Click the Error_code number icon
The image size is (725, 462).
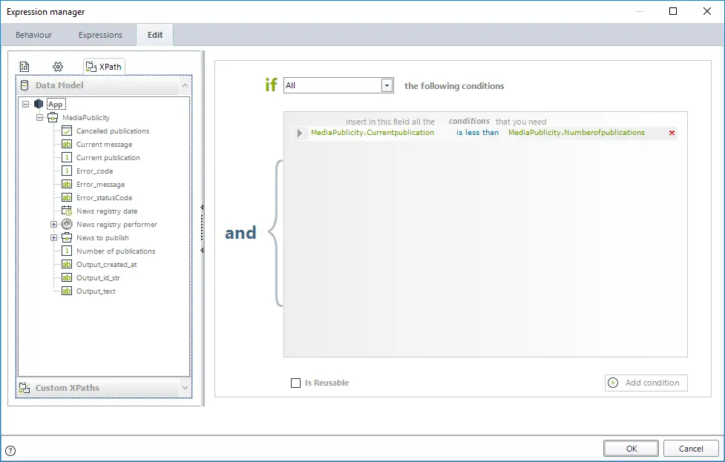67,171
